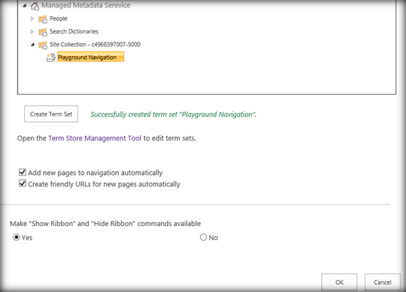Select the Managed Metadata Service label
Screen dimensions: 406x292
[86, 5]
